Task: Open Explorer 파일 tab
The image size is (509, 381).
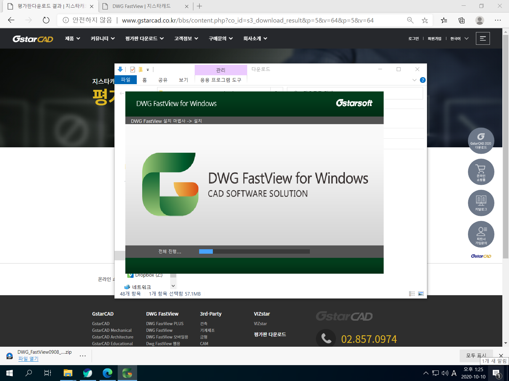Action: click(x=126, y=80)
